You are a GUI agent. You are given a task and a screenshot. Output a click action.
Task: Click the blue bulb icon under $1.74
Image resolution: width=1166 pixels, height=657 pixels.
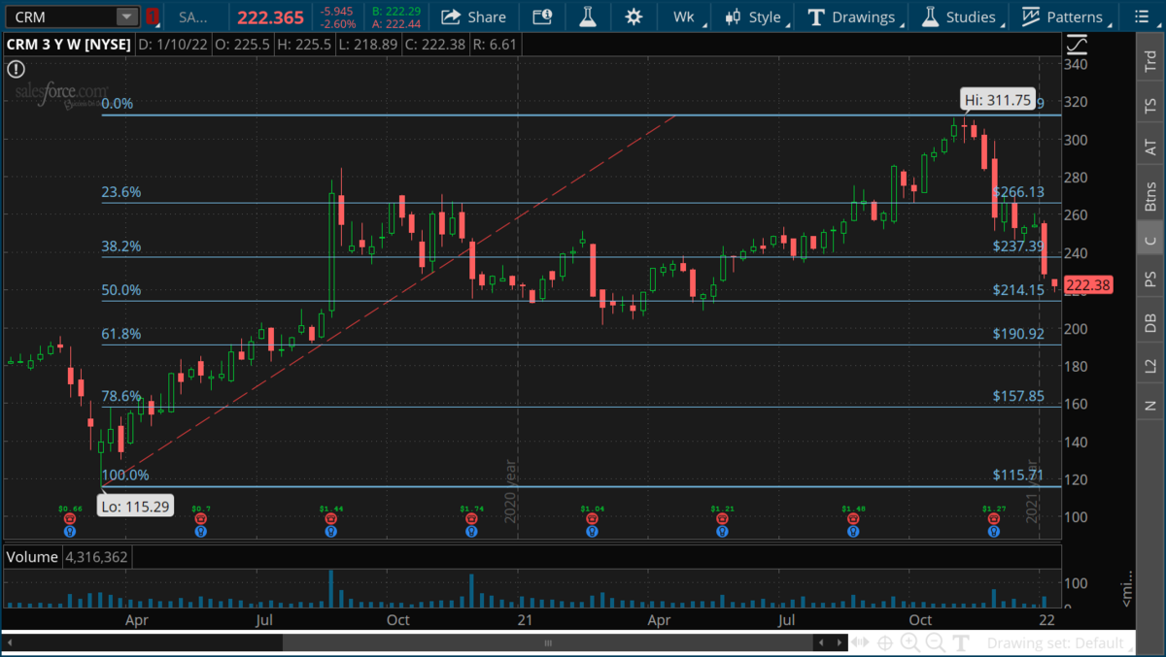coord(471,531)
